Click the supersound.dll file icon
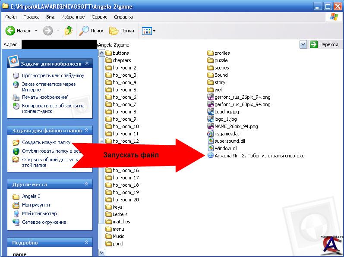The image size is (344, 257). (211, 141)
